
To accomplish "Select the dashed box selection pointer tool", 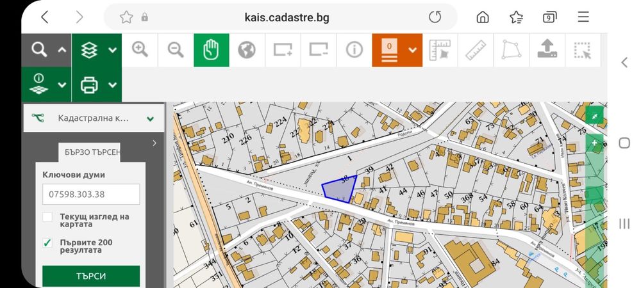I will pyautogui.click(x=583, y=50).
